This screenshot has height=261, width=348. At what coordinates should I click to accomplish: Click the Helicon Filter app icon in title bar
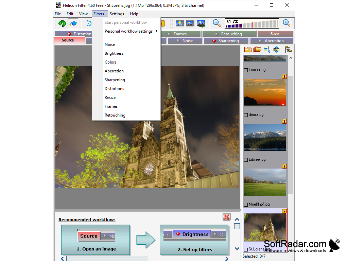pos(58,5)
